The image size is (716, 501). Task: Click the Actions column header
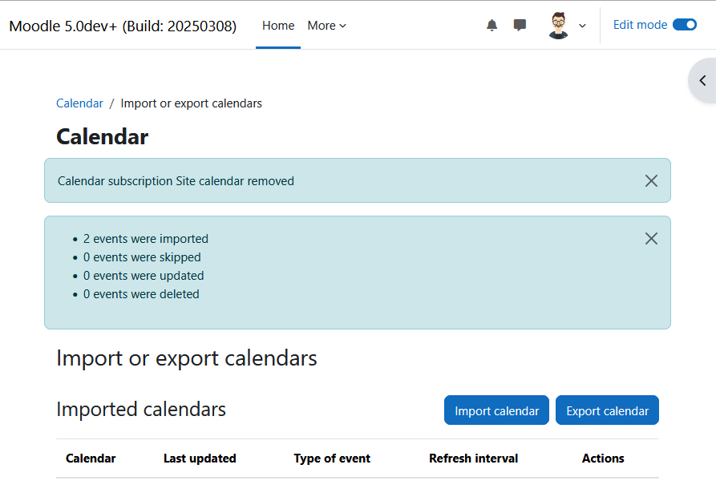pos(603,458)
